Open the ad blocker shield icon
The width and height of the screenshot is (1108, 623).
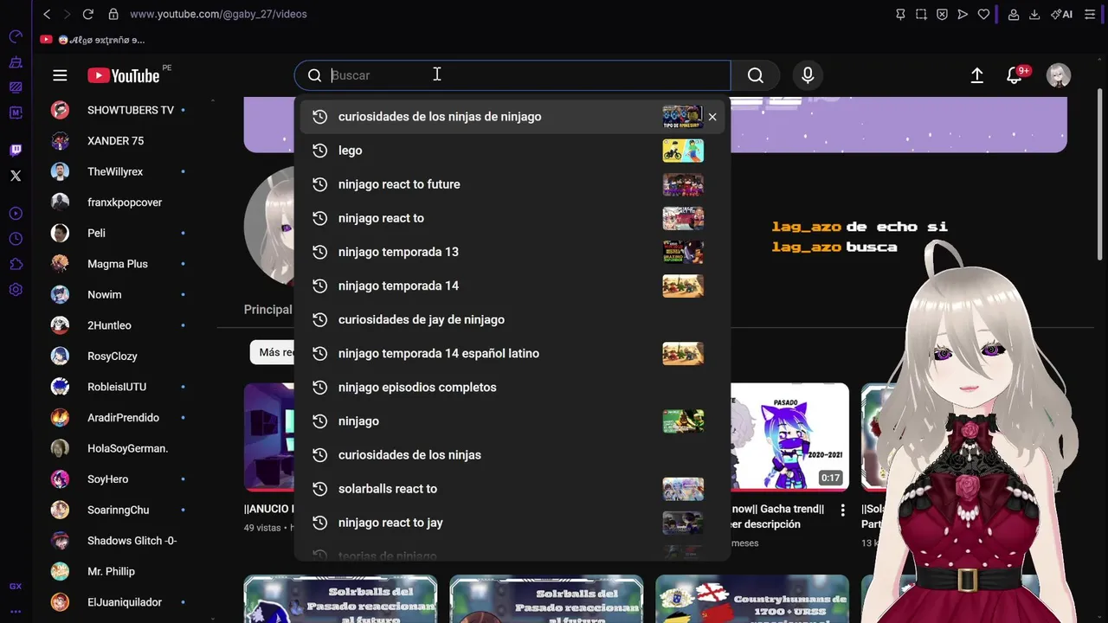pos(942,14)
